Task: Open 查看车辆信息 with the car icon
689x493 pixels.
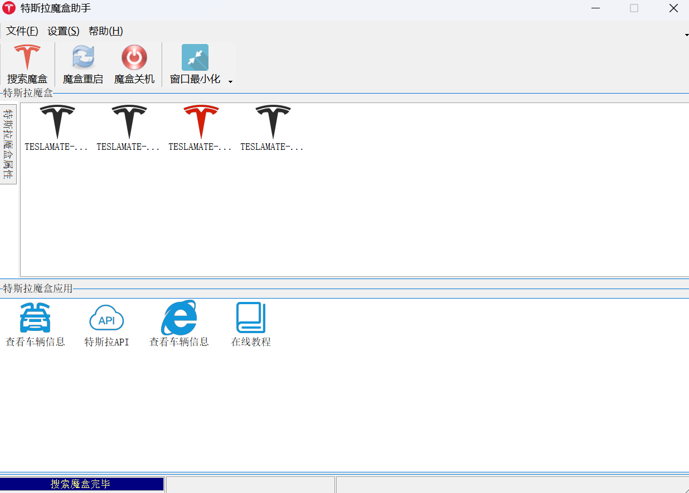Action: 35,318
